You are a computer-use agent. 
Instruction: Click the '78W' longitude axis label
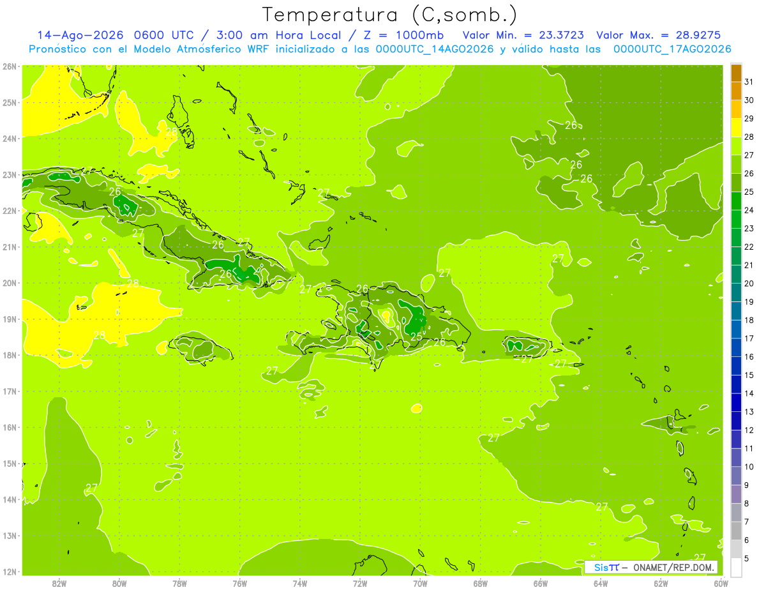pos(179,583)
